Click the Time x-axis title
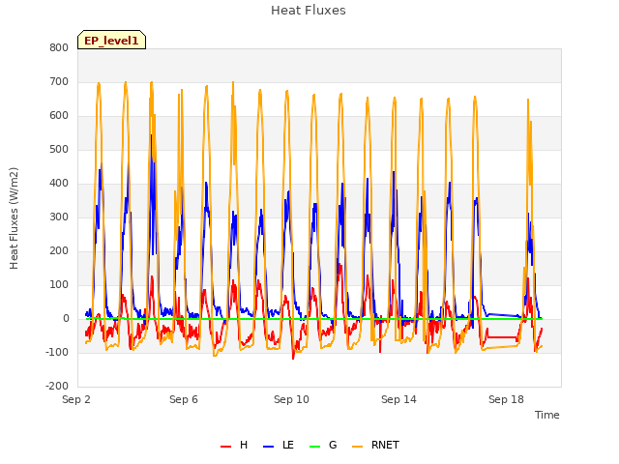This screenshot has height=464, width=619. click(547, 415)
